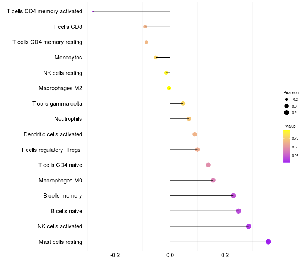Click the T cells CD8 data point

(x=145, y=26)
